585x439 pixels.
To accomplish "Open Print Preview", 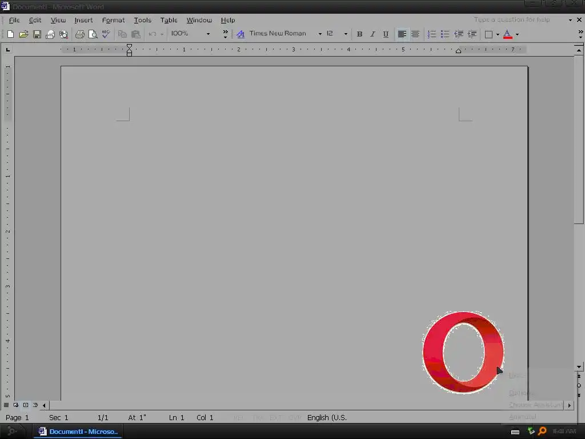I will 93,34.
